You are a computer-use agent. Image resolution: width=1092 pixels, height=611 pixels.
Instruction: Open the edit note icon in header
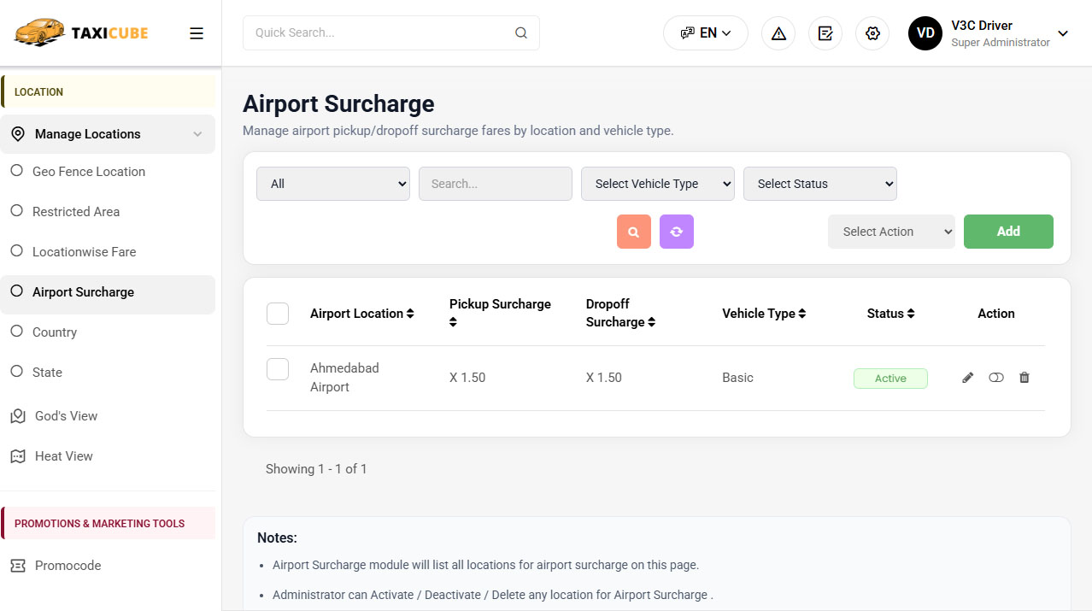click(825, 33)
